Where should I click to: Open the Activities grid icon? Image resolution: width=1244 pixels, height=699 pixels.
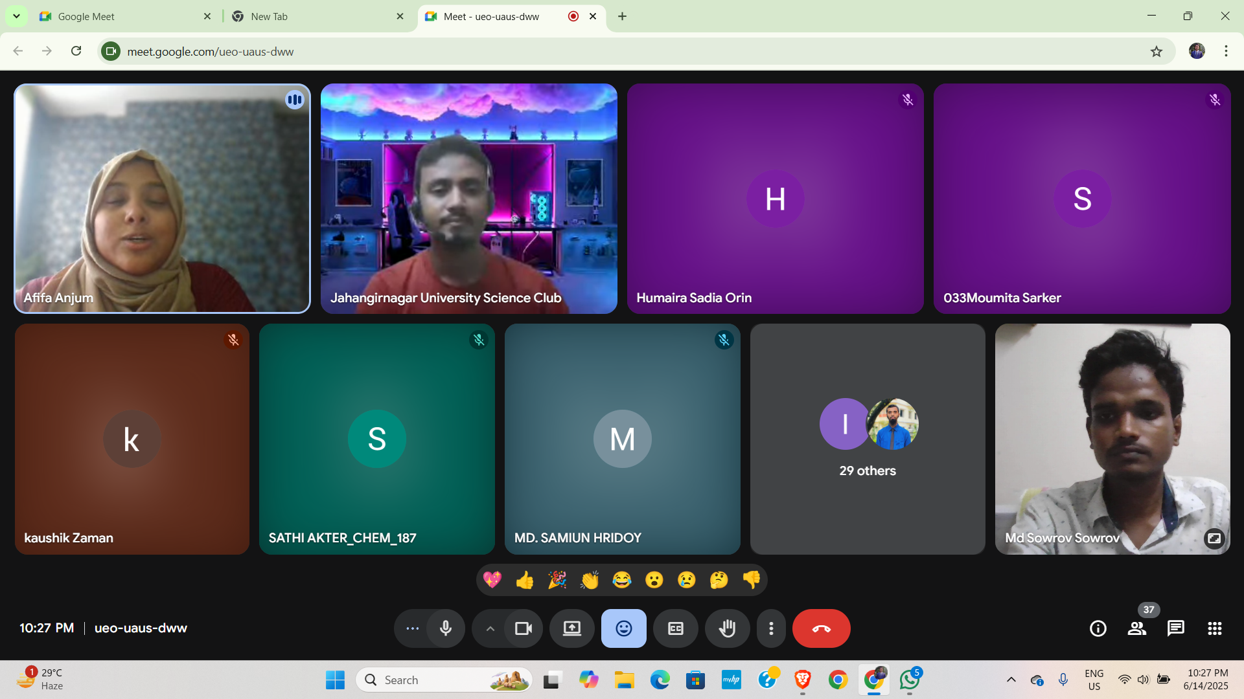(x=1214, y=628)
